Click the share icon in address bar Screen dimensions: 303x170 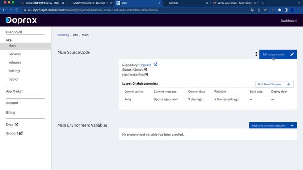click(258, 10)
